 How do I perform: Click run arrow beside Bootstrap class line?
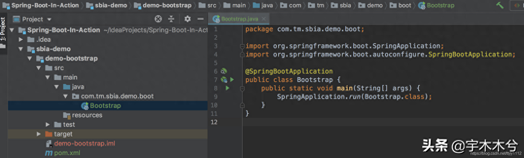pyautogui.click(x=232, y=79)
